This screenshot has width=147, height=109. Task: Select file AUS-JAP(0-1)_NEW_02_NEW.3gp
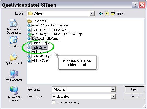[x=55, y=34]
